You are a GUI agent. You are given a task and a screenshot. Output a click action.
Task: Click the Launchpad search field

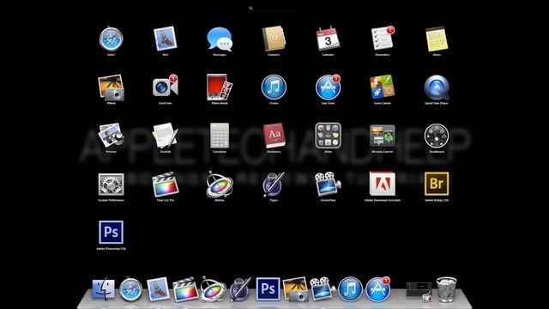pyautogui.click(x=274, y=8)
